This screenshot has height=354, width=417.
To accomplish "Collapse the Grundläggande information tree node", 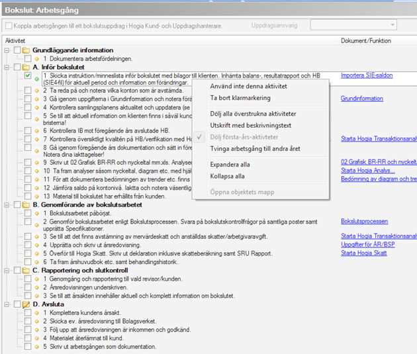I will (x=7, y=50).
